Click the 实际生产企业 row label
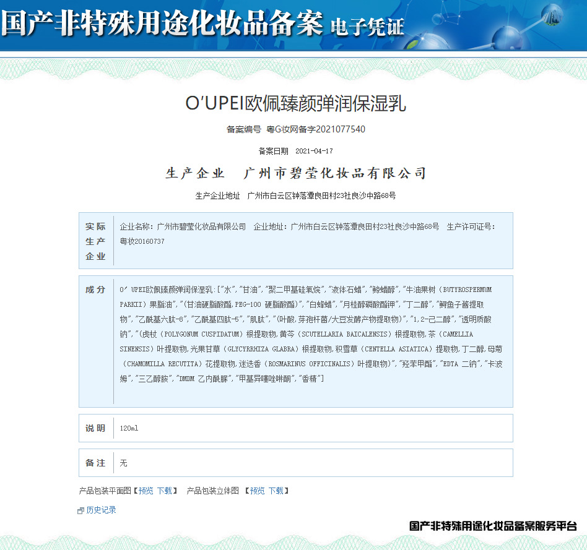Image resolution: width=587 pixels, height=550 pixels. (x=95, y=241)
